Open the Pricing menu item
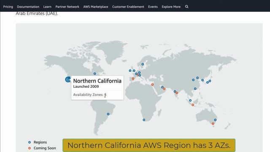This screenshot has height=152, width=270. [x=8, y=7]
